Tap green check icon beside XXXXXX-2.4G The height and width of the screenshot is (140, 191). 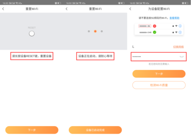[x=154, y=32]
